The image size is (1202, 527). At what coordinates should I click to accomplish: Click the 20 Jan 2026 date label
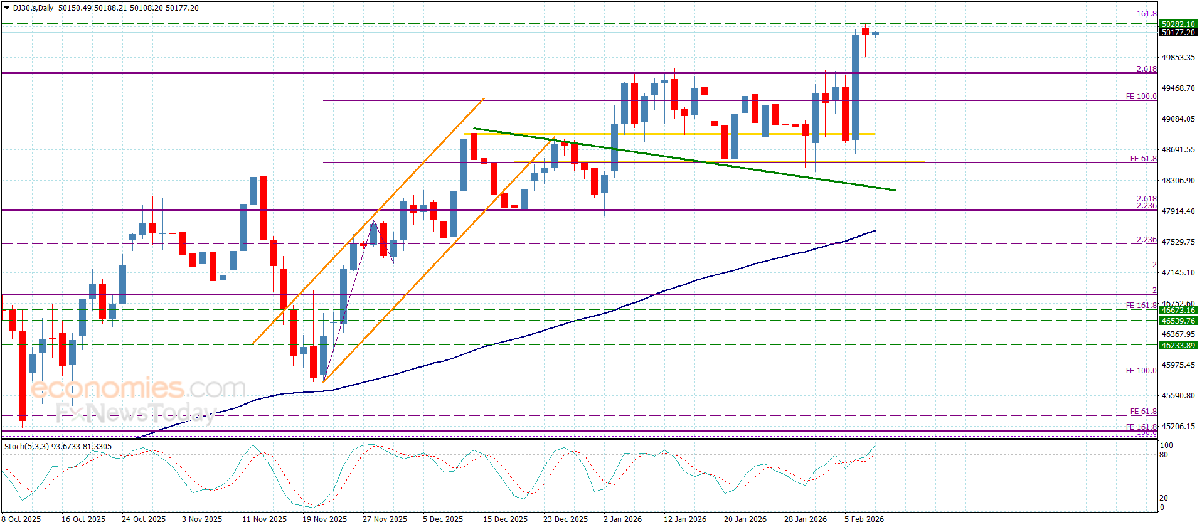[x=745, y=519]
